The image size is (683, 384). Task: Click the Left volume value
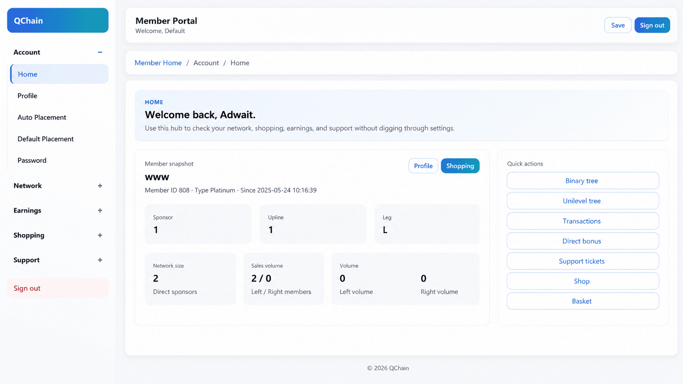coord(342,278)
